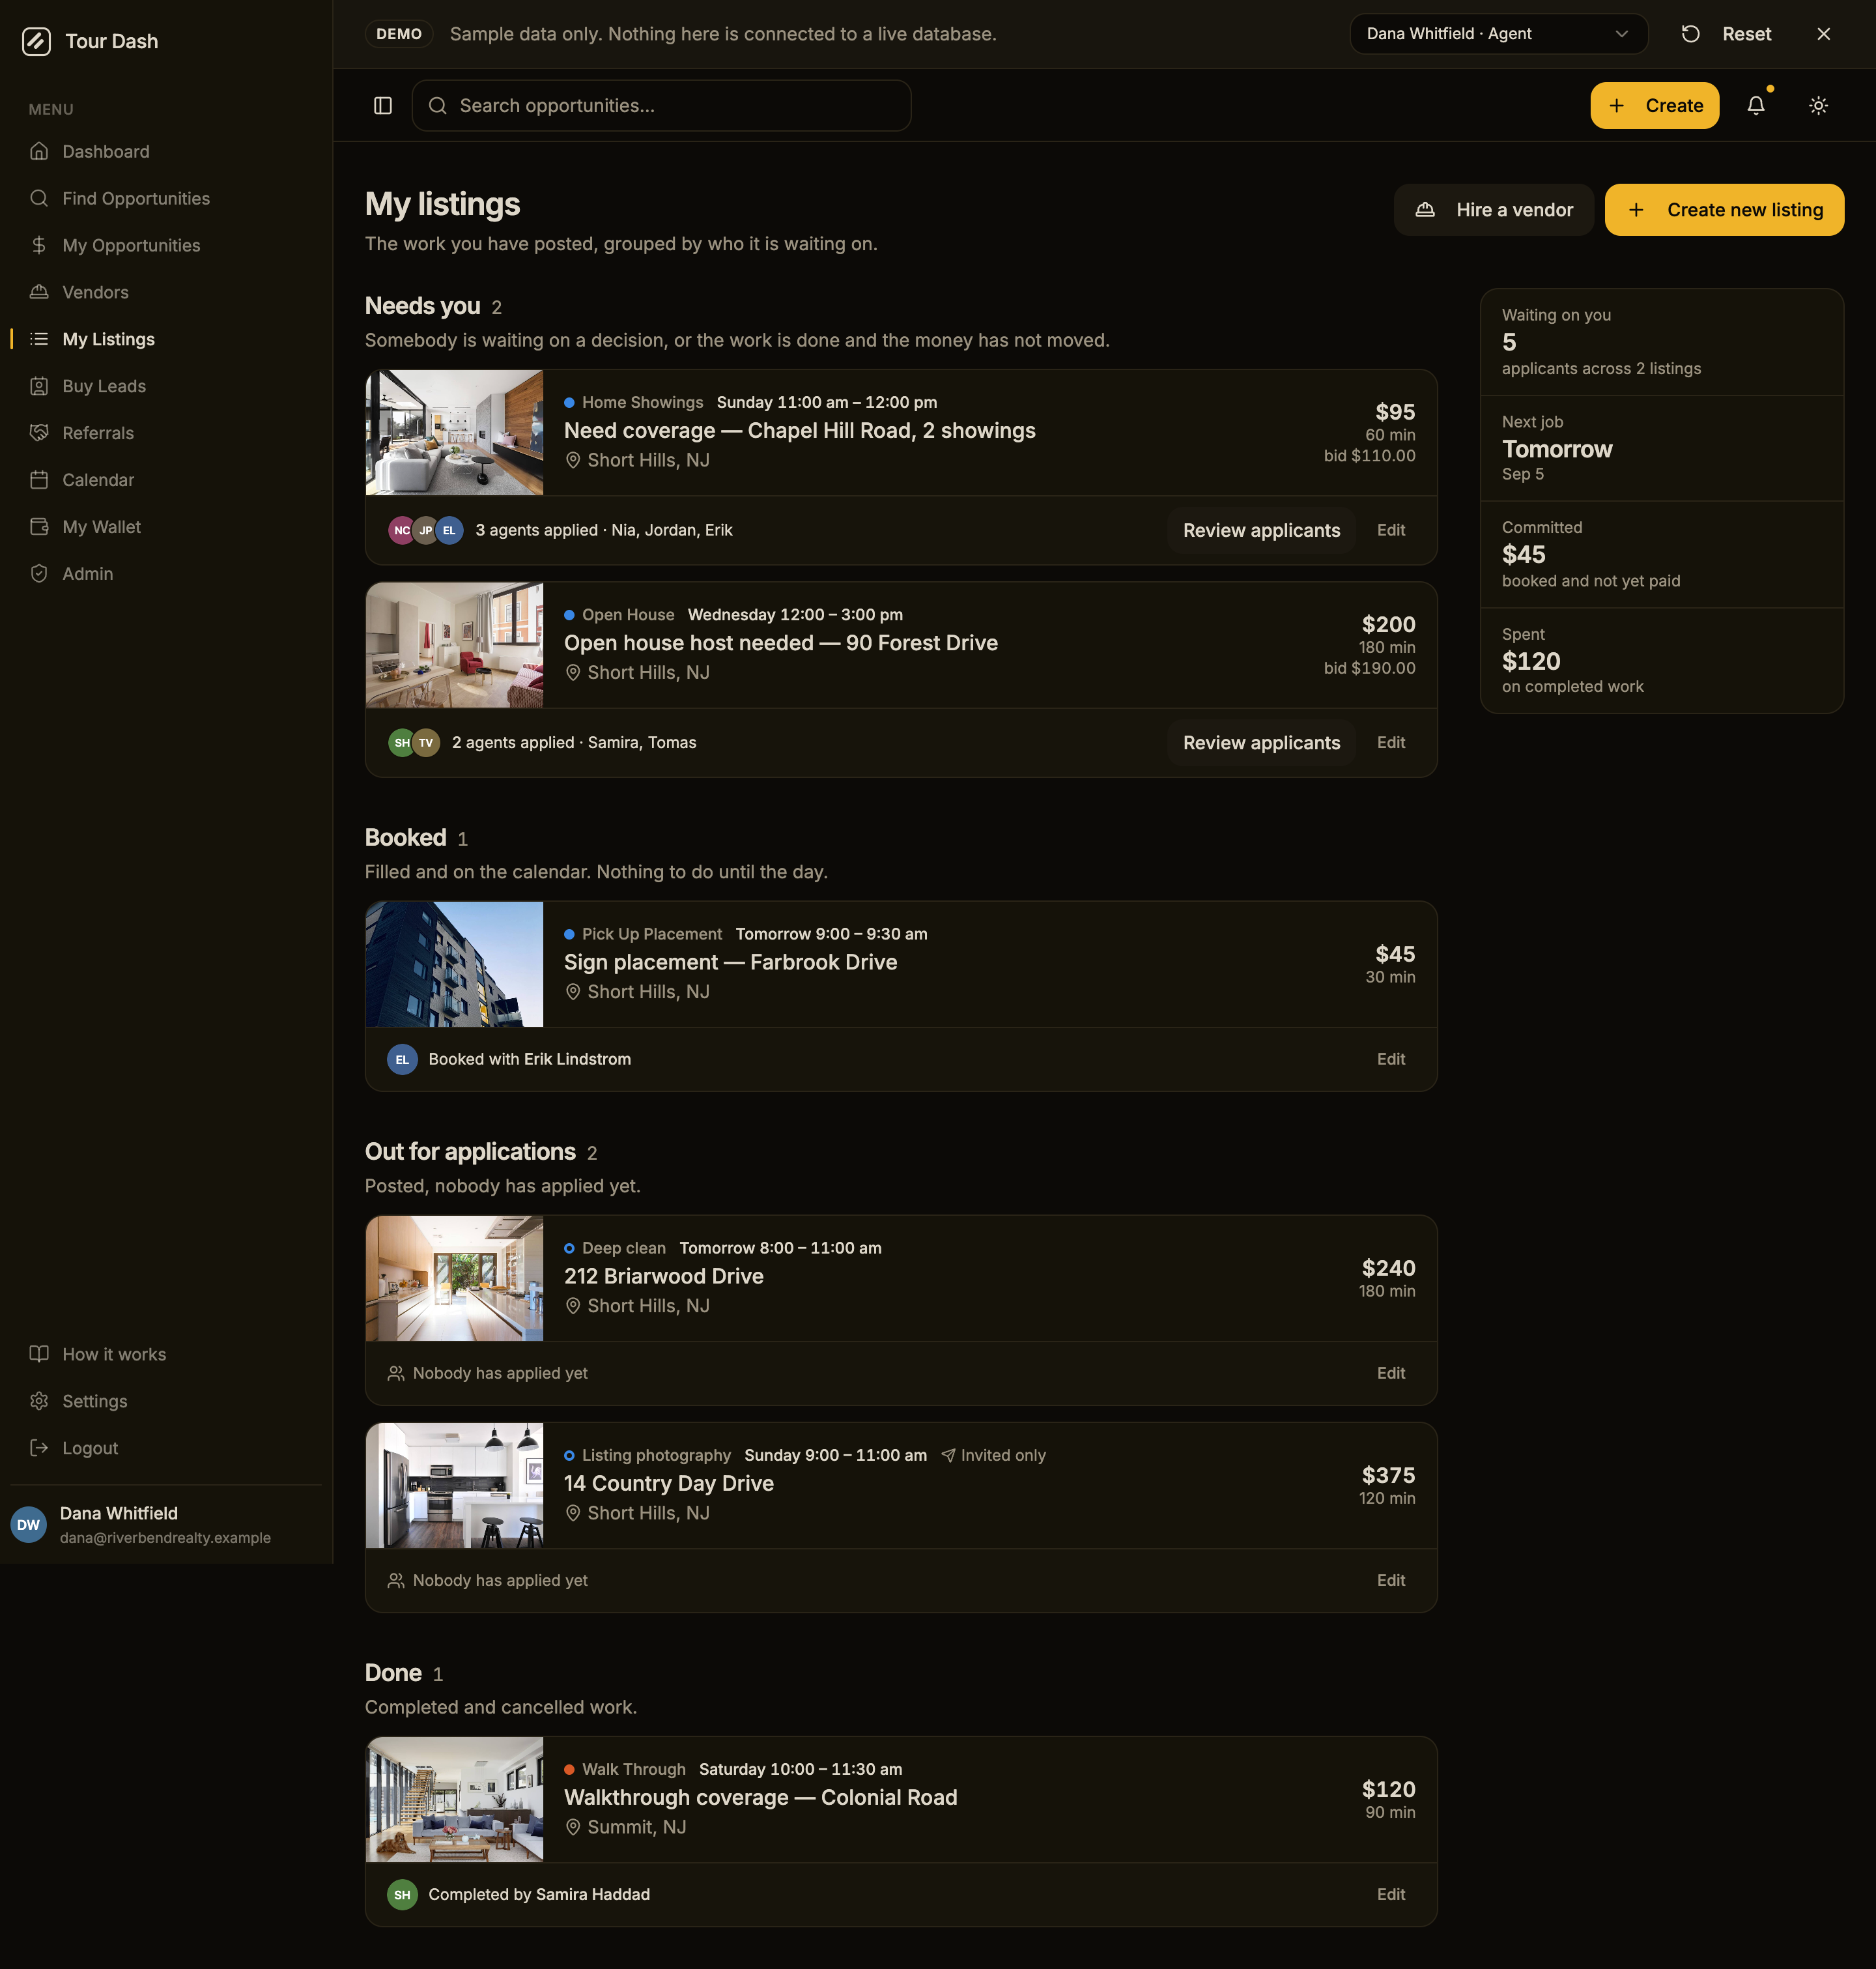
Task: Open the Chapel Hill Road listing photo
Action: click(455, 433)
